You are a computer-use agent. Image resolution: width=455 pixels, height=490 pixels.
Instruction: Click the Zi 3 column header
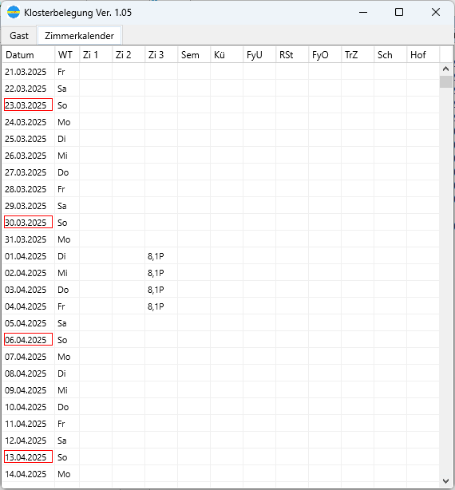pos(161,55)
